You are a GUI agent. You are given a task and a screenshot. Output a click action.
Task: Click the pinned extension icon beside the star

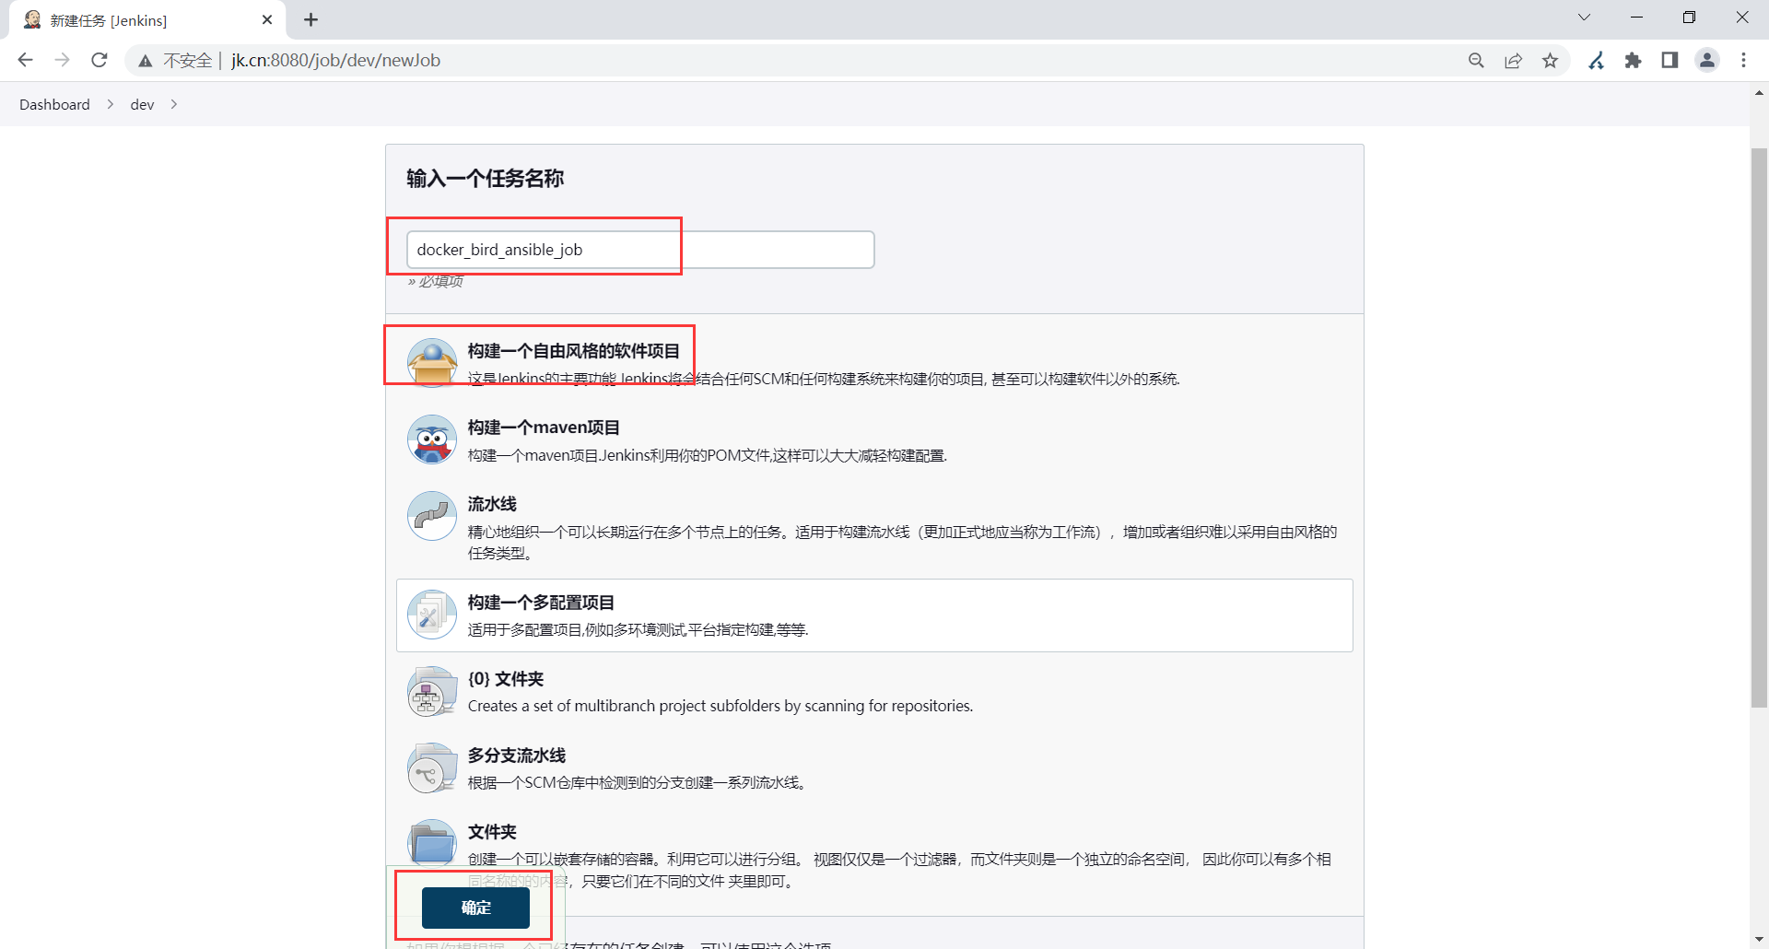coord(1597,61)
